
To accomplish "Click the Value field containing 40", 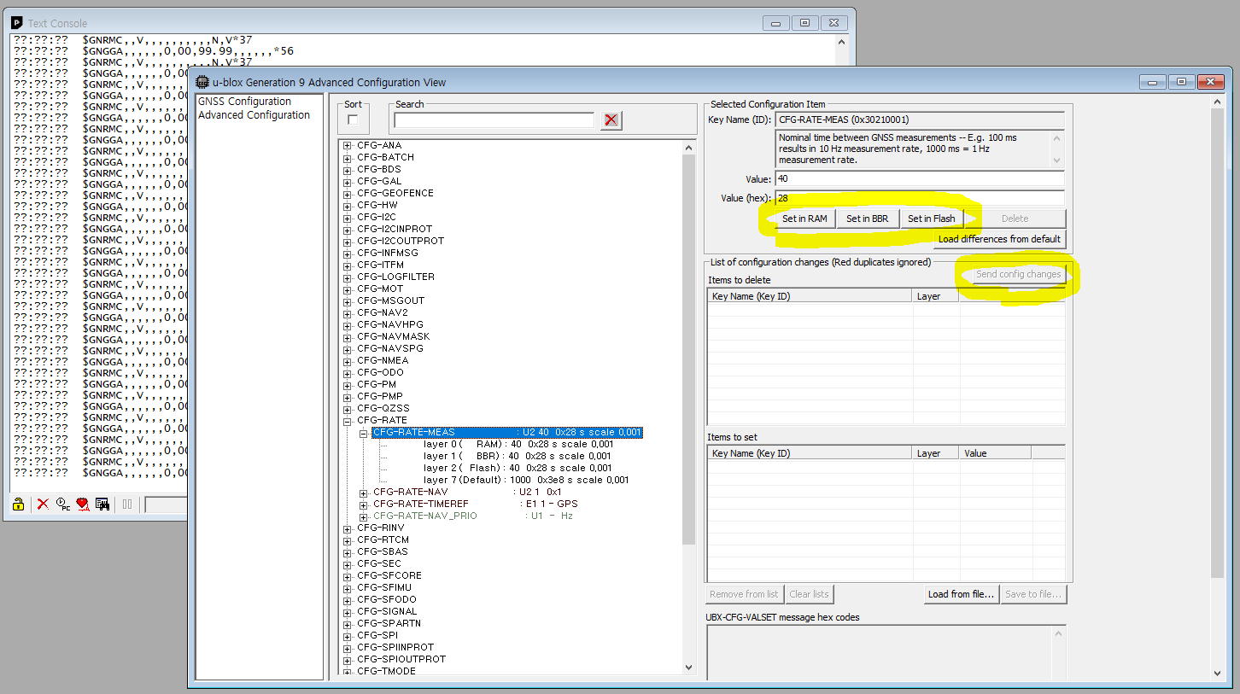I will click(920, 178).
